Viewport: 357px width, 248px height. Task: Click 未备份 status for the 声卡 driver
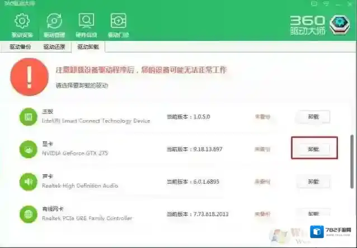(262, 182)
